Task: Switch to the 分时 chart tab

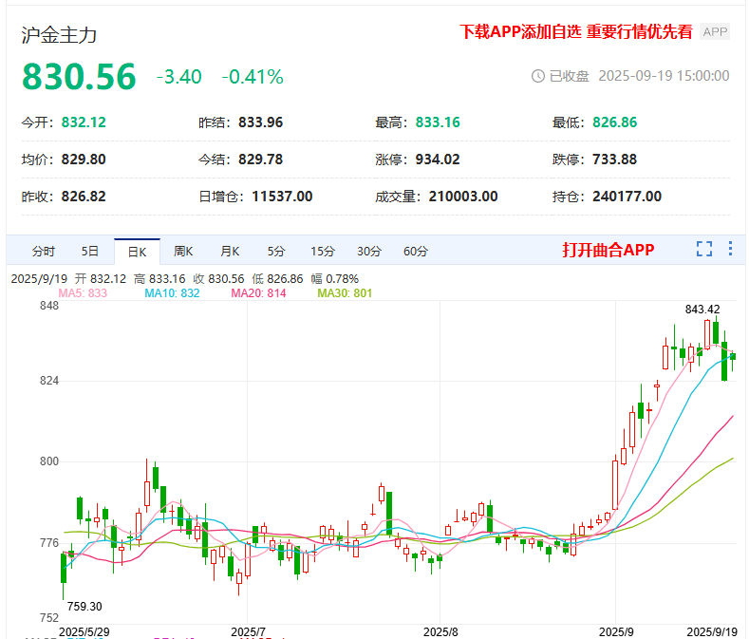Action: [44, 252]
